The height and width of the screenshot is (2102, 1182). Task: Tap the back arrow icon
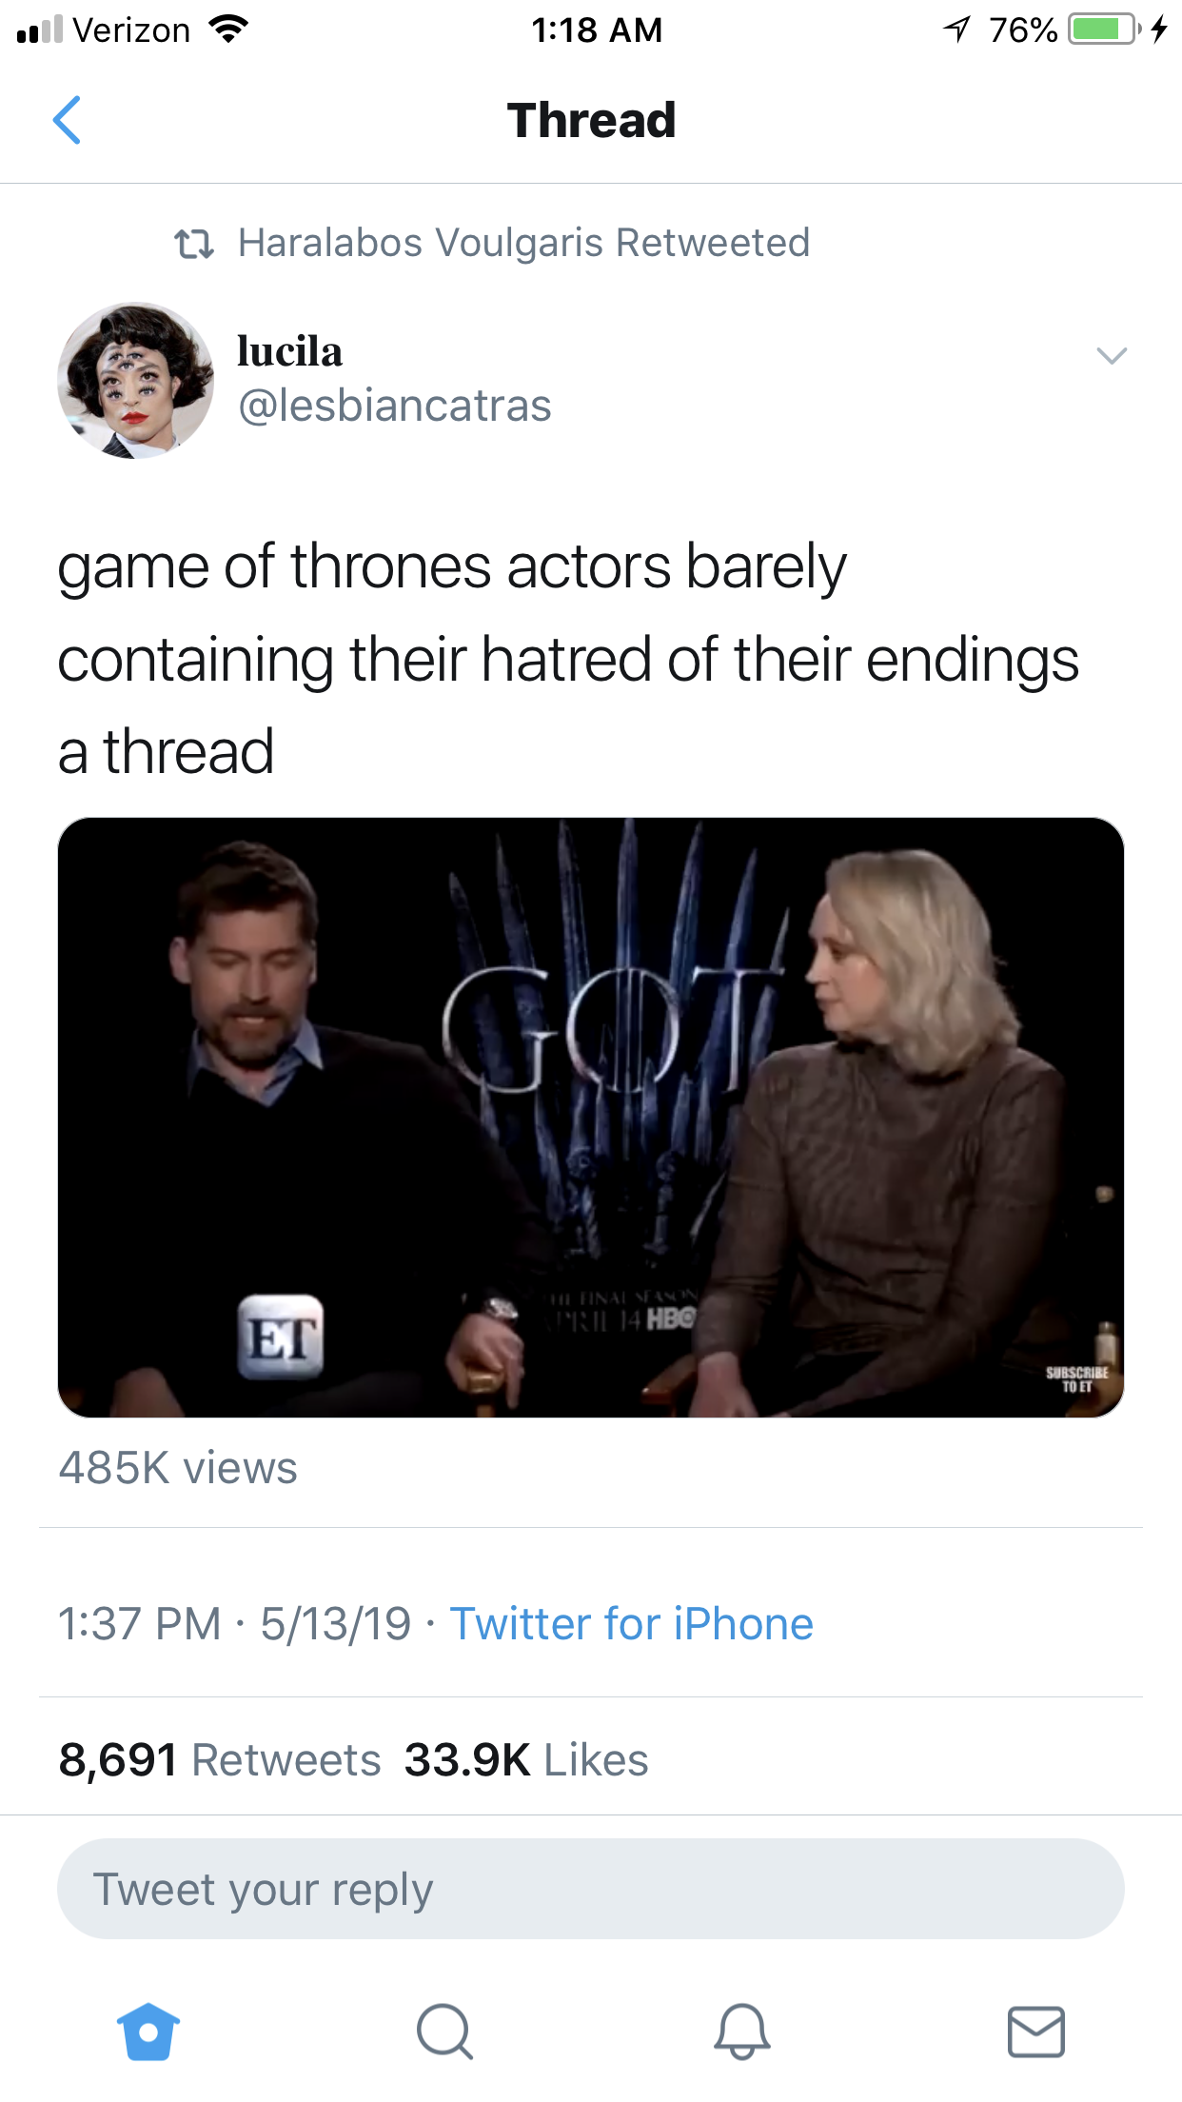[67, 120]
